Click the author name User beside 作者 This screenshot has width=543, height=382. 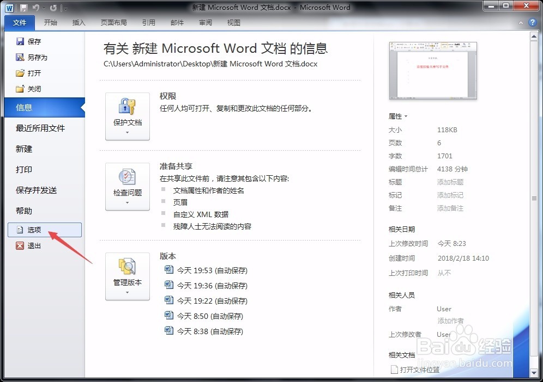[x=444, y=309]
